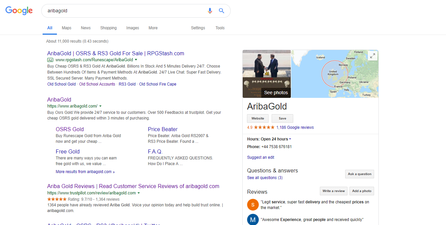The height and width of the screenshot is (225, 446).
Task: Open the OSRS Gold sitelink
Action: pyautogui.click(x=70, y=129)
